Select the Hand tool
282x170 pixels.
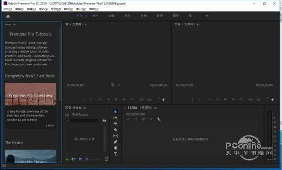point(116,148)
